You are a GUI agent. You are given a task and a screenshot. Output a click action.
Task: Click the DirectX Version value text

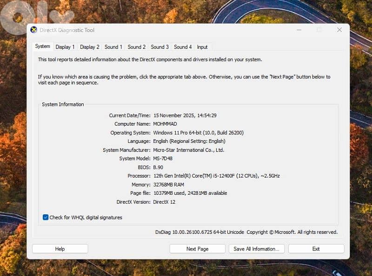(x=164, y=202)
